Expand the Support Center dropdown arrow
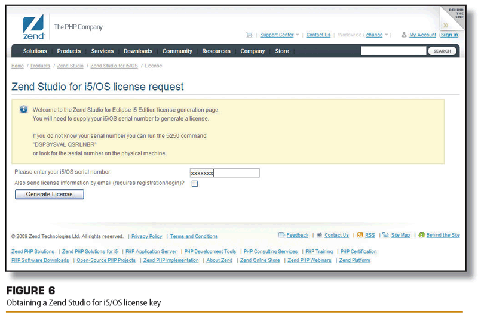The width and height of the screenshot is (478, 318). [297, 35]
